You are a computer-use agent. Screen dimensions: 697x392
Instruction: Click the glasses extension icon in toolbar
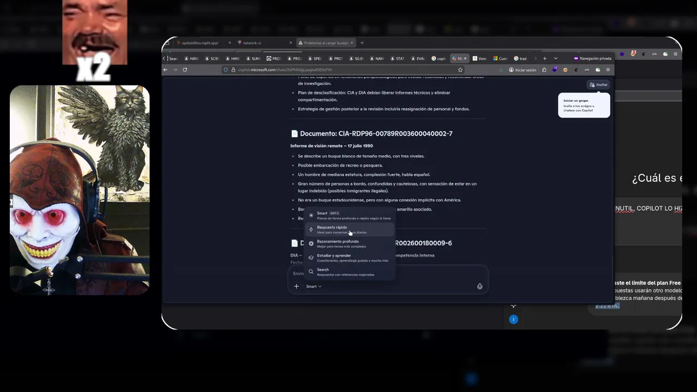587,70
